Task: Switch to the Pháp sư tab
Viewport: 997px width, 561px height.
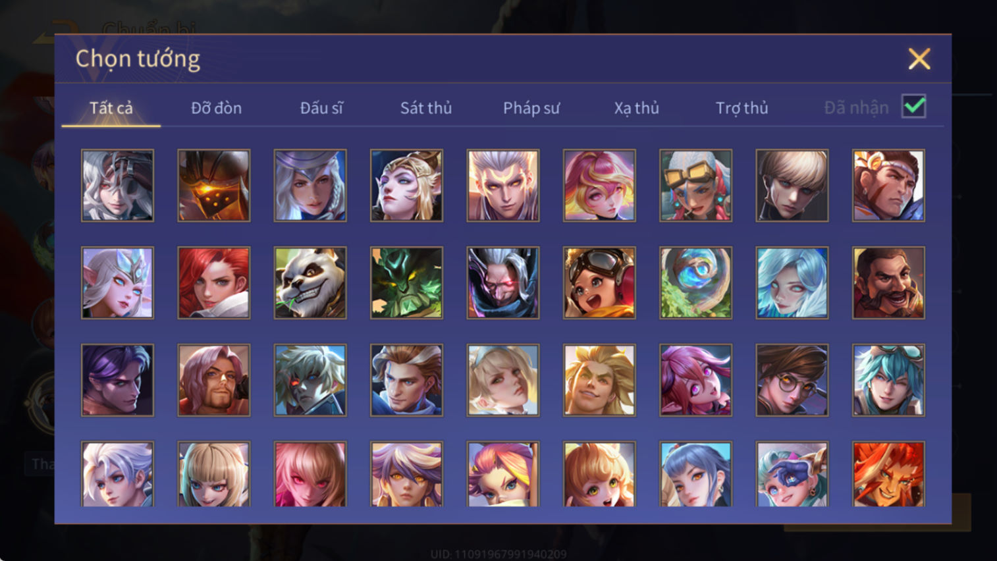Action: click(x=531, y=108)
